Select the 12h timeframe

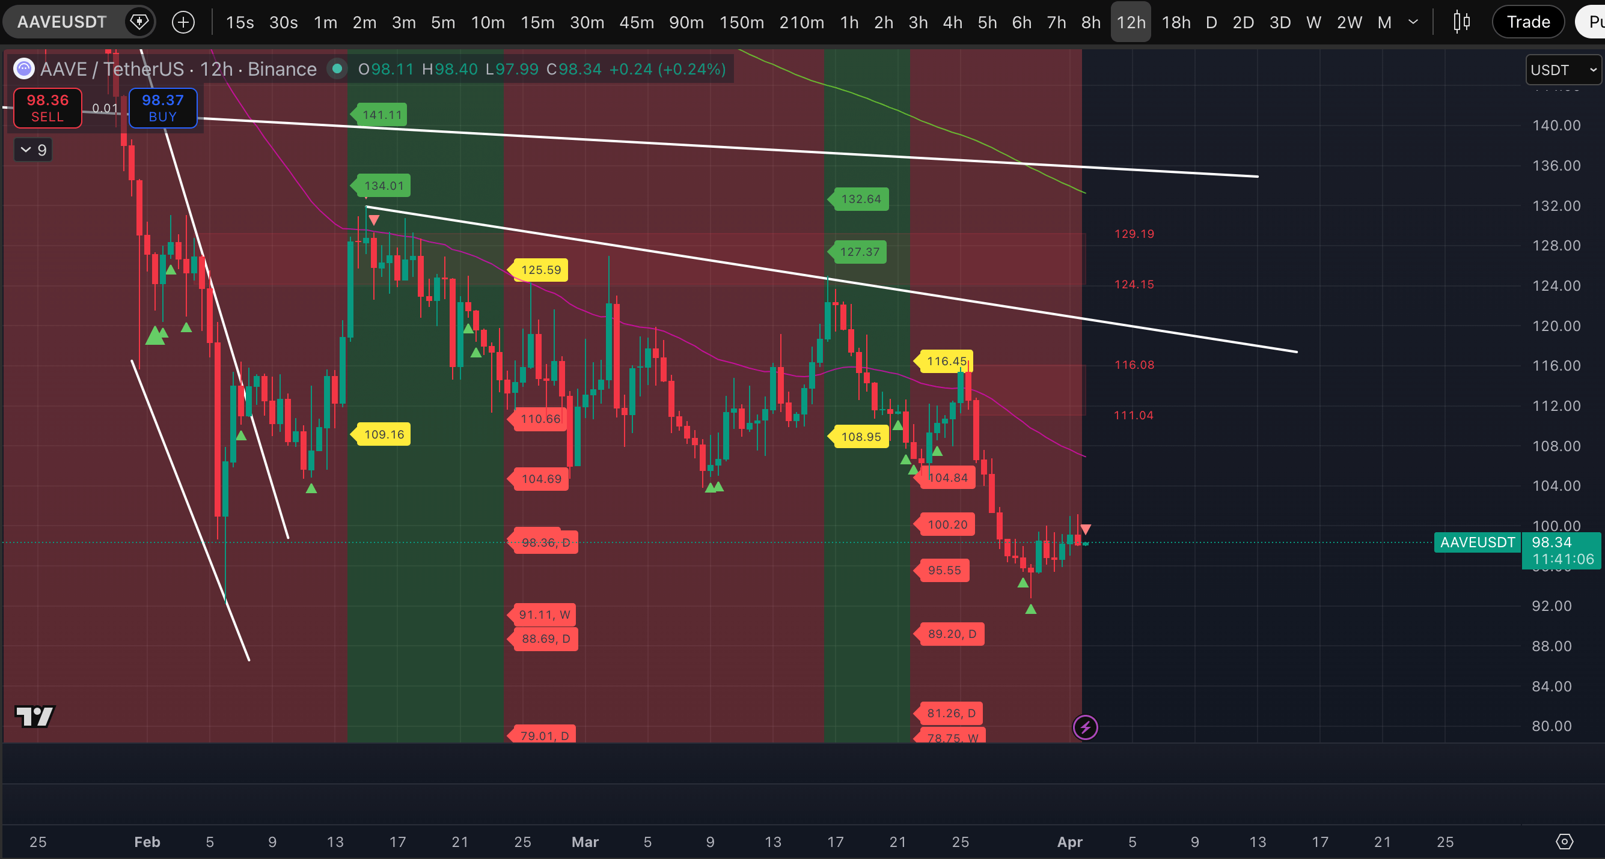click(1130, 22)
